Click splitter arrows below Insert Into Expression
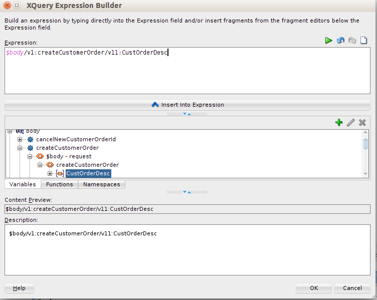The width and height of the screenshot is (377, 300). point(187,114)
